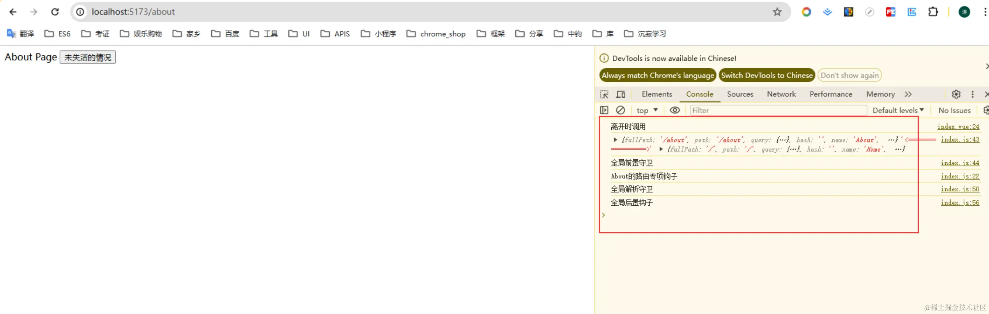
Task: Open the 考证 bookmark folder
Action: (x=96, y=34)
